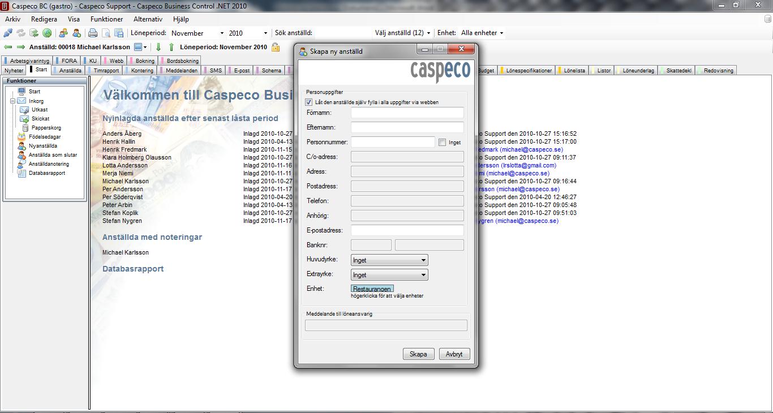Click the green globe web icon
The width and height of the screenshot is (773, 413).
click(x=47, y=33)
